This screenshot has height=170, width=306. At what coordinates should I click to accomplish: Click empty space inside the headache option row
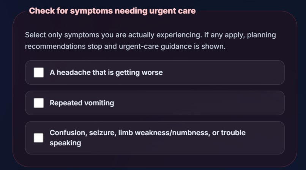click(x=222, y=72)
